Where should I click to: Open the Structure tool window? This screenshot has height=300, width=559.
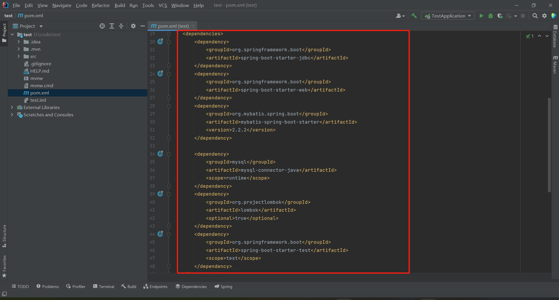click(4, 236)
